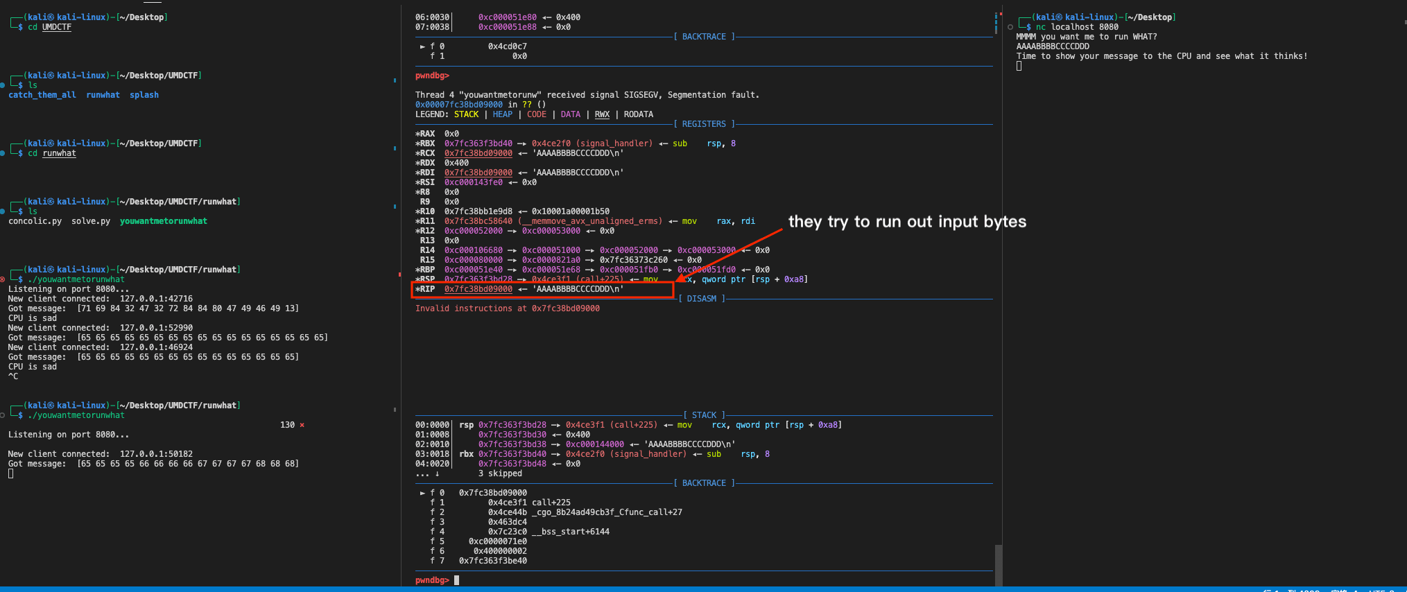Click the 'STACK' section header above rsp row
The image size is (1407, 592).
[704, 415]
